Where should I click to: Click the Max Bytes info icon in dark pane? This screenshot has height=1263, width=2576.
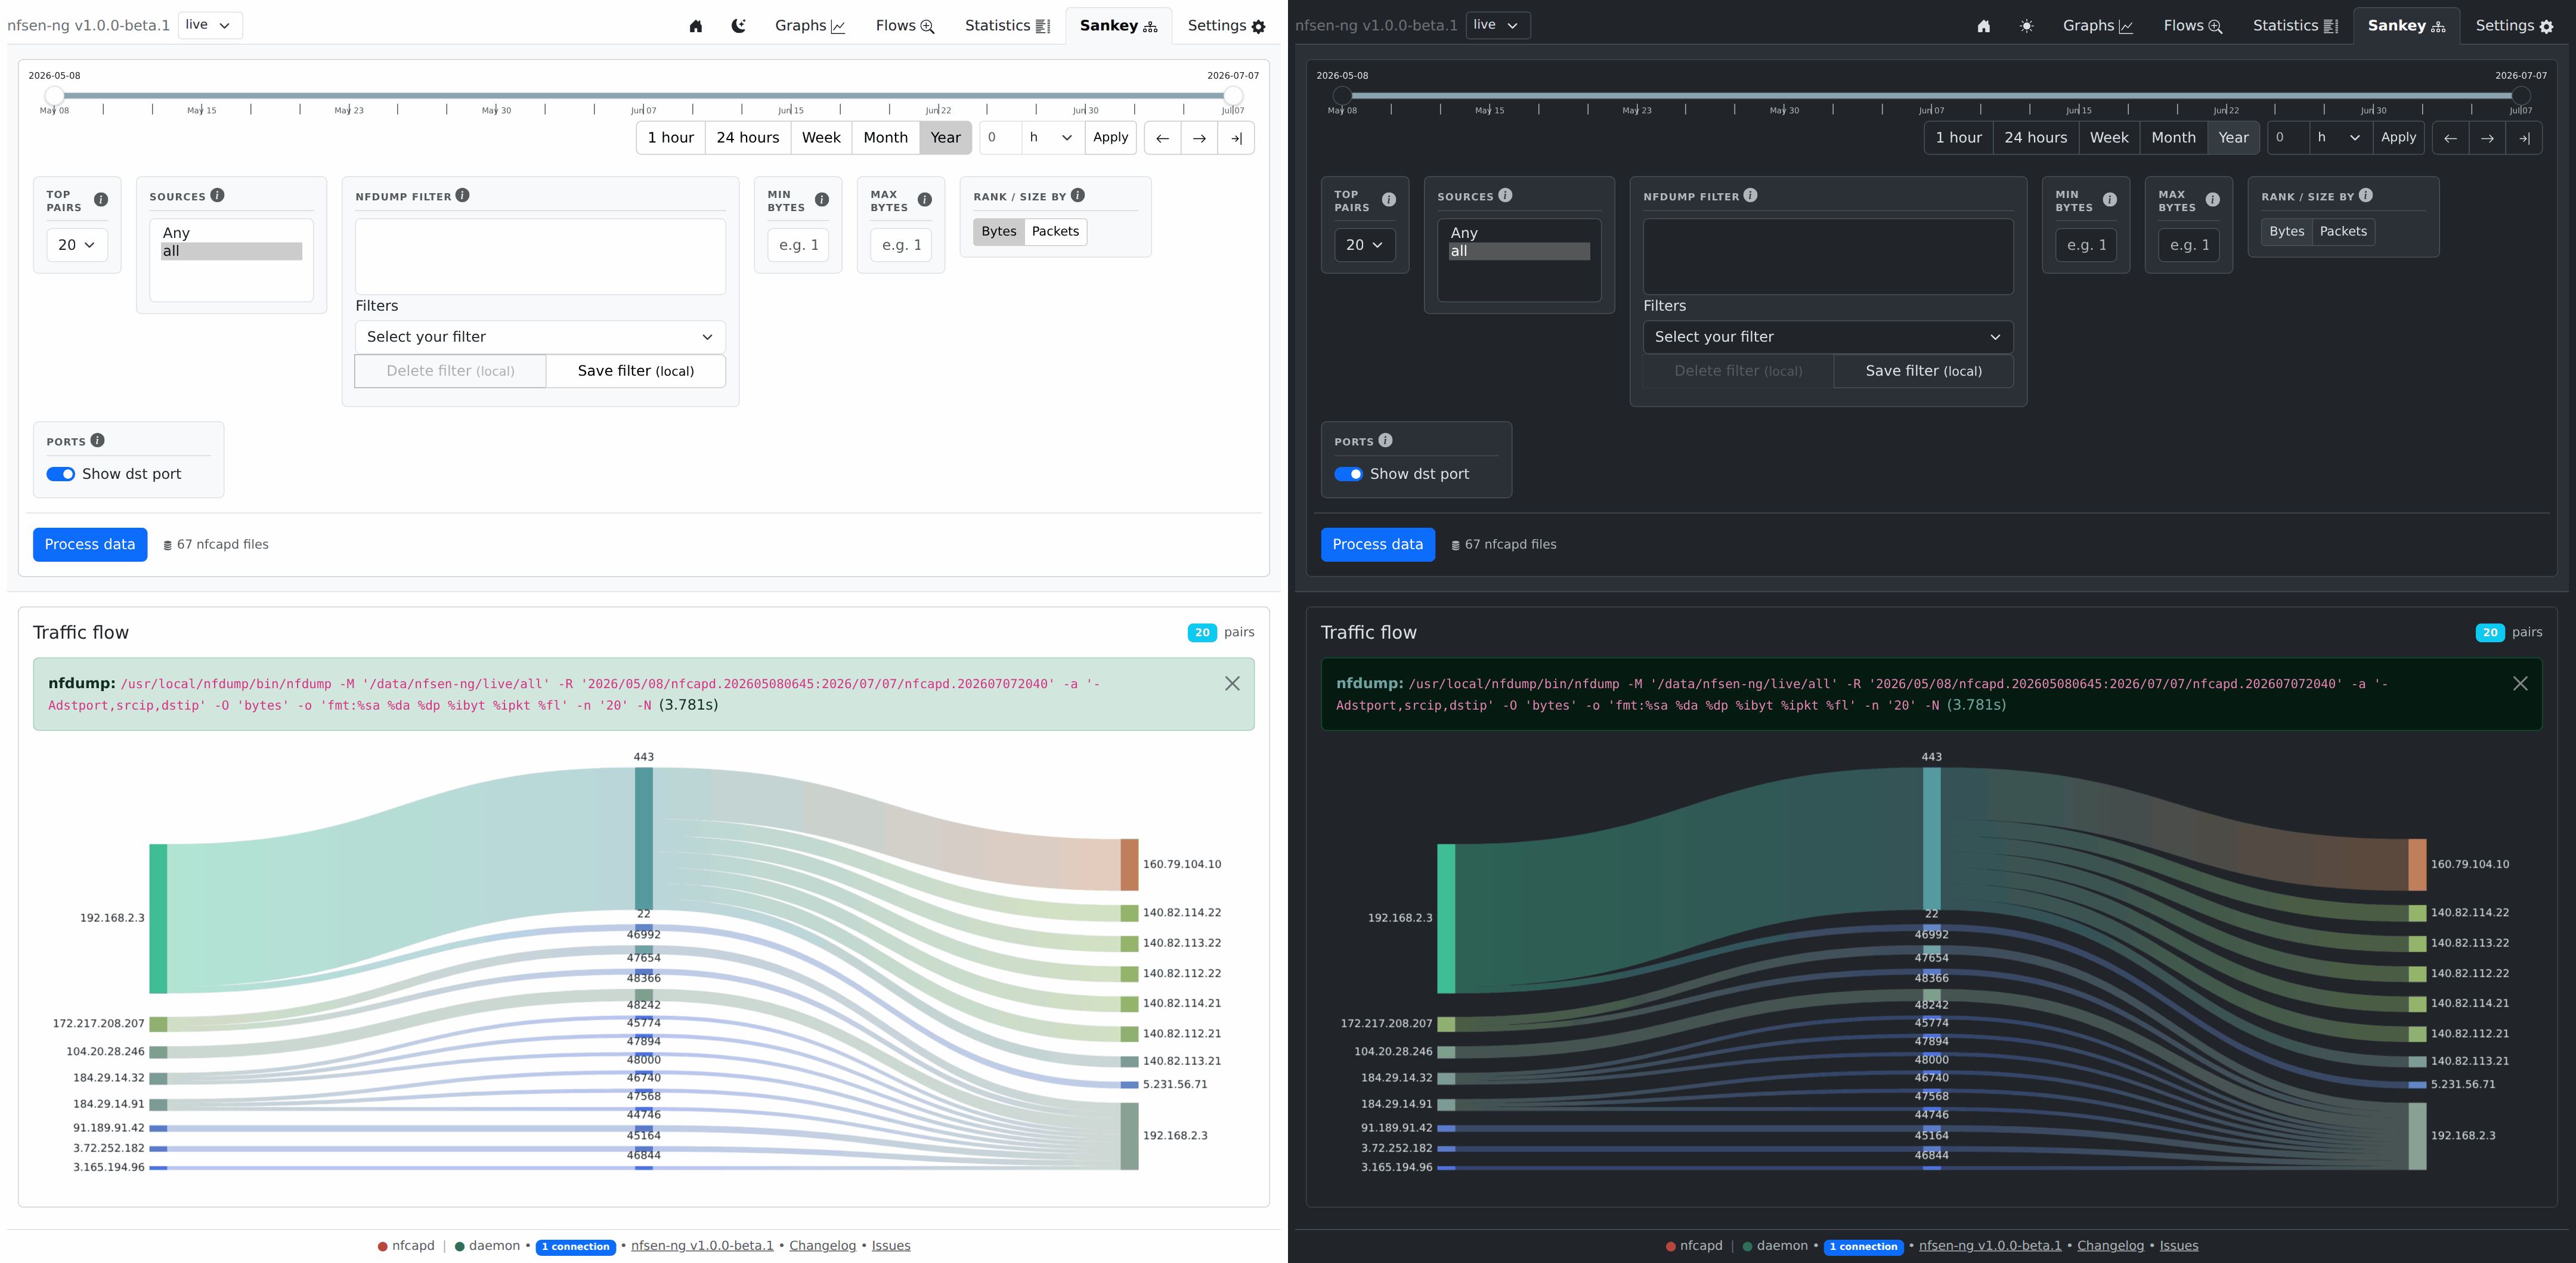(2213, 200)
